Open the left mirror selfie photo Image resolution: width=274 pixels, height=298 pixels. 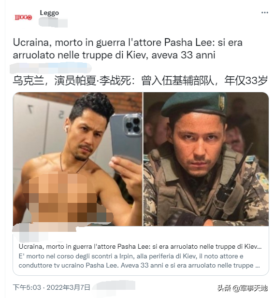click(x=78, y=159)
